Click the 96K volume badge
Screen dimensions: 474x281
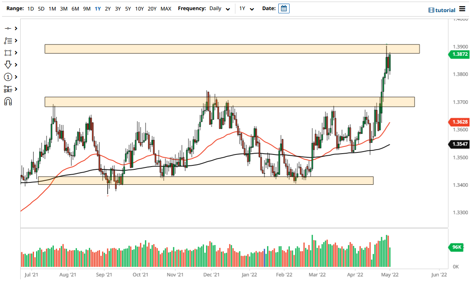[x=456, y=247]
